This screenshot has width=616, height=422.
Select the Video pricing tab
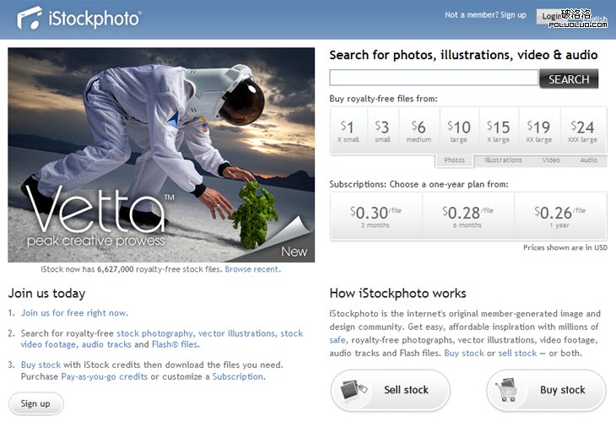tap(551, 160)
